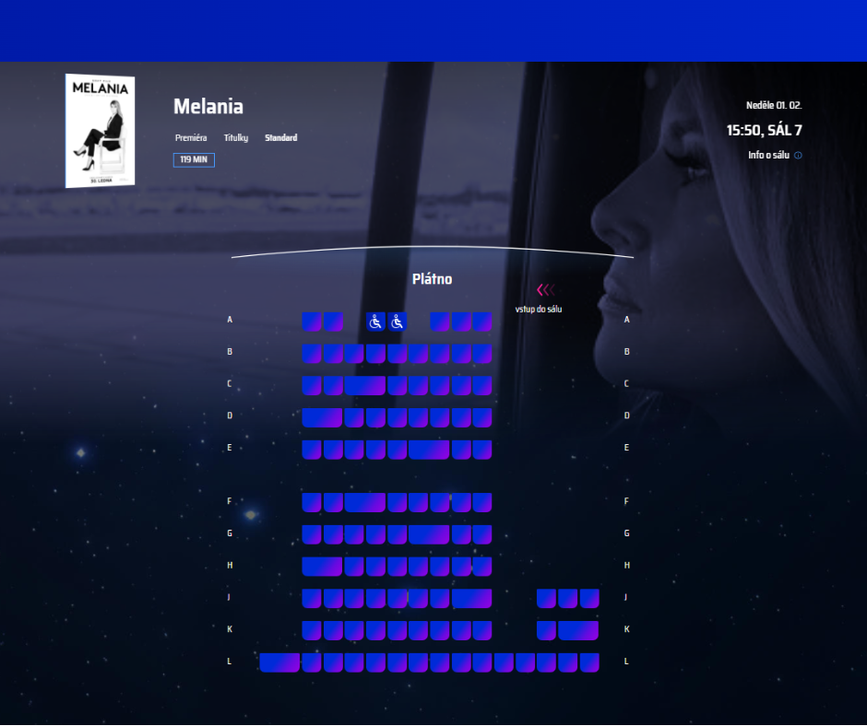Pick the wide double seat starting row D
Image resolution: width=867 pixels, height=726 pixels.
pos(322,417)
